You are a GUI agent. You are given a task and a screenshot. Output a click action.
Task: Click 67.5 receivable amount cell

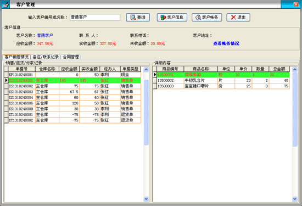69,92
